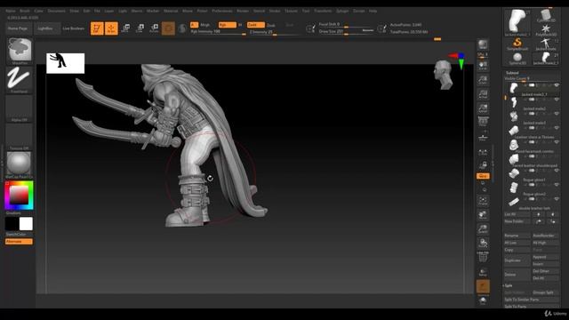
Task: Click the Del Other button
Action: tap(545, 271)
